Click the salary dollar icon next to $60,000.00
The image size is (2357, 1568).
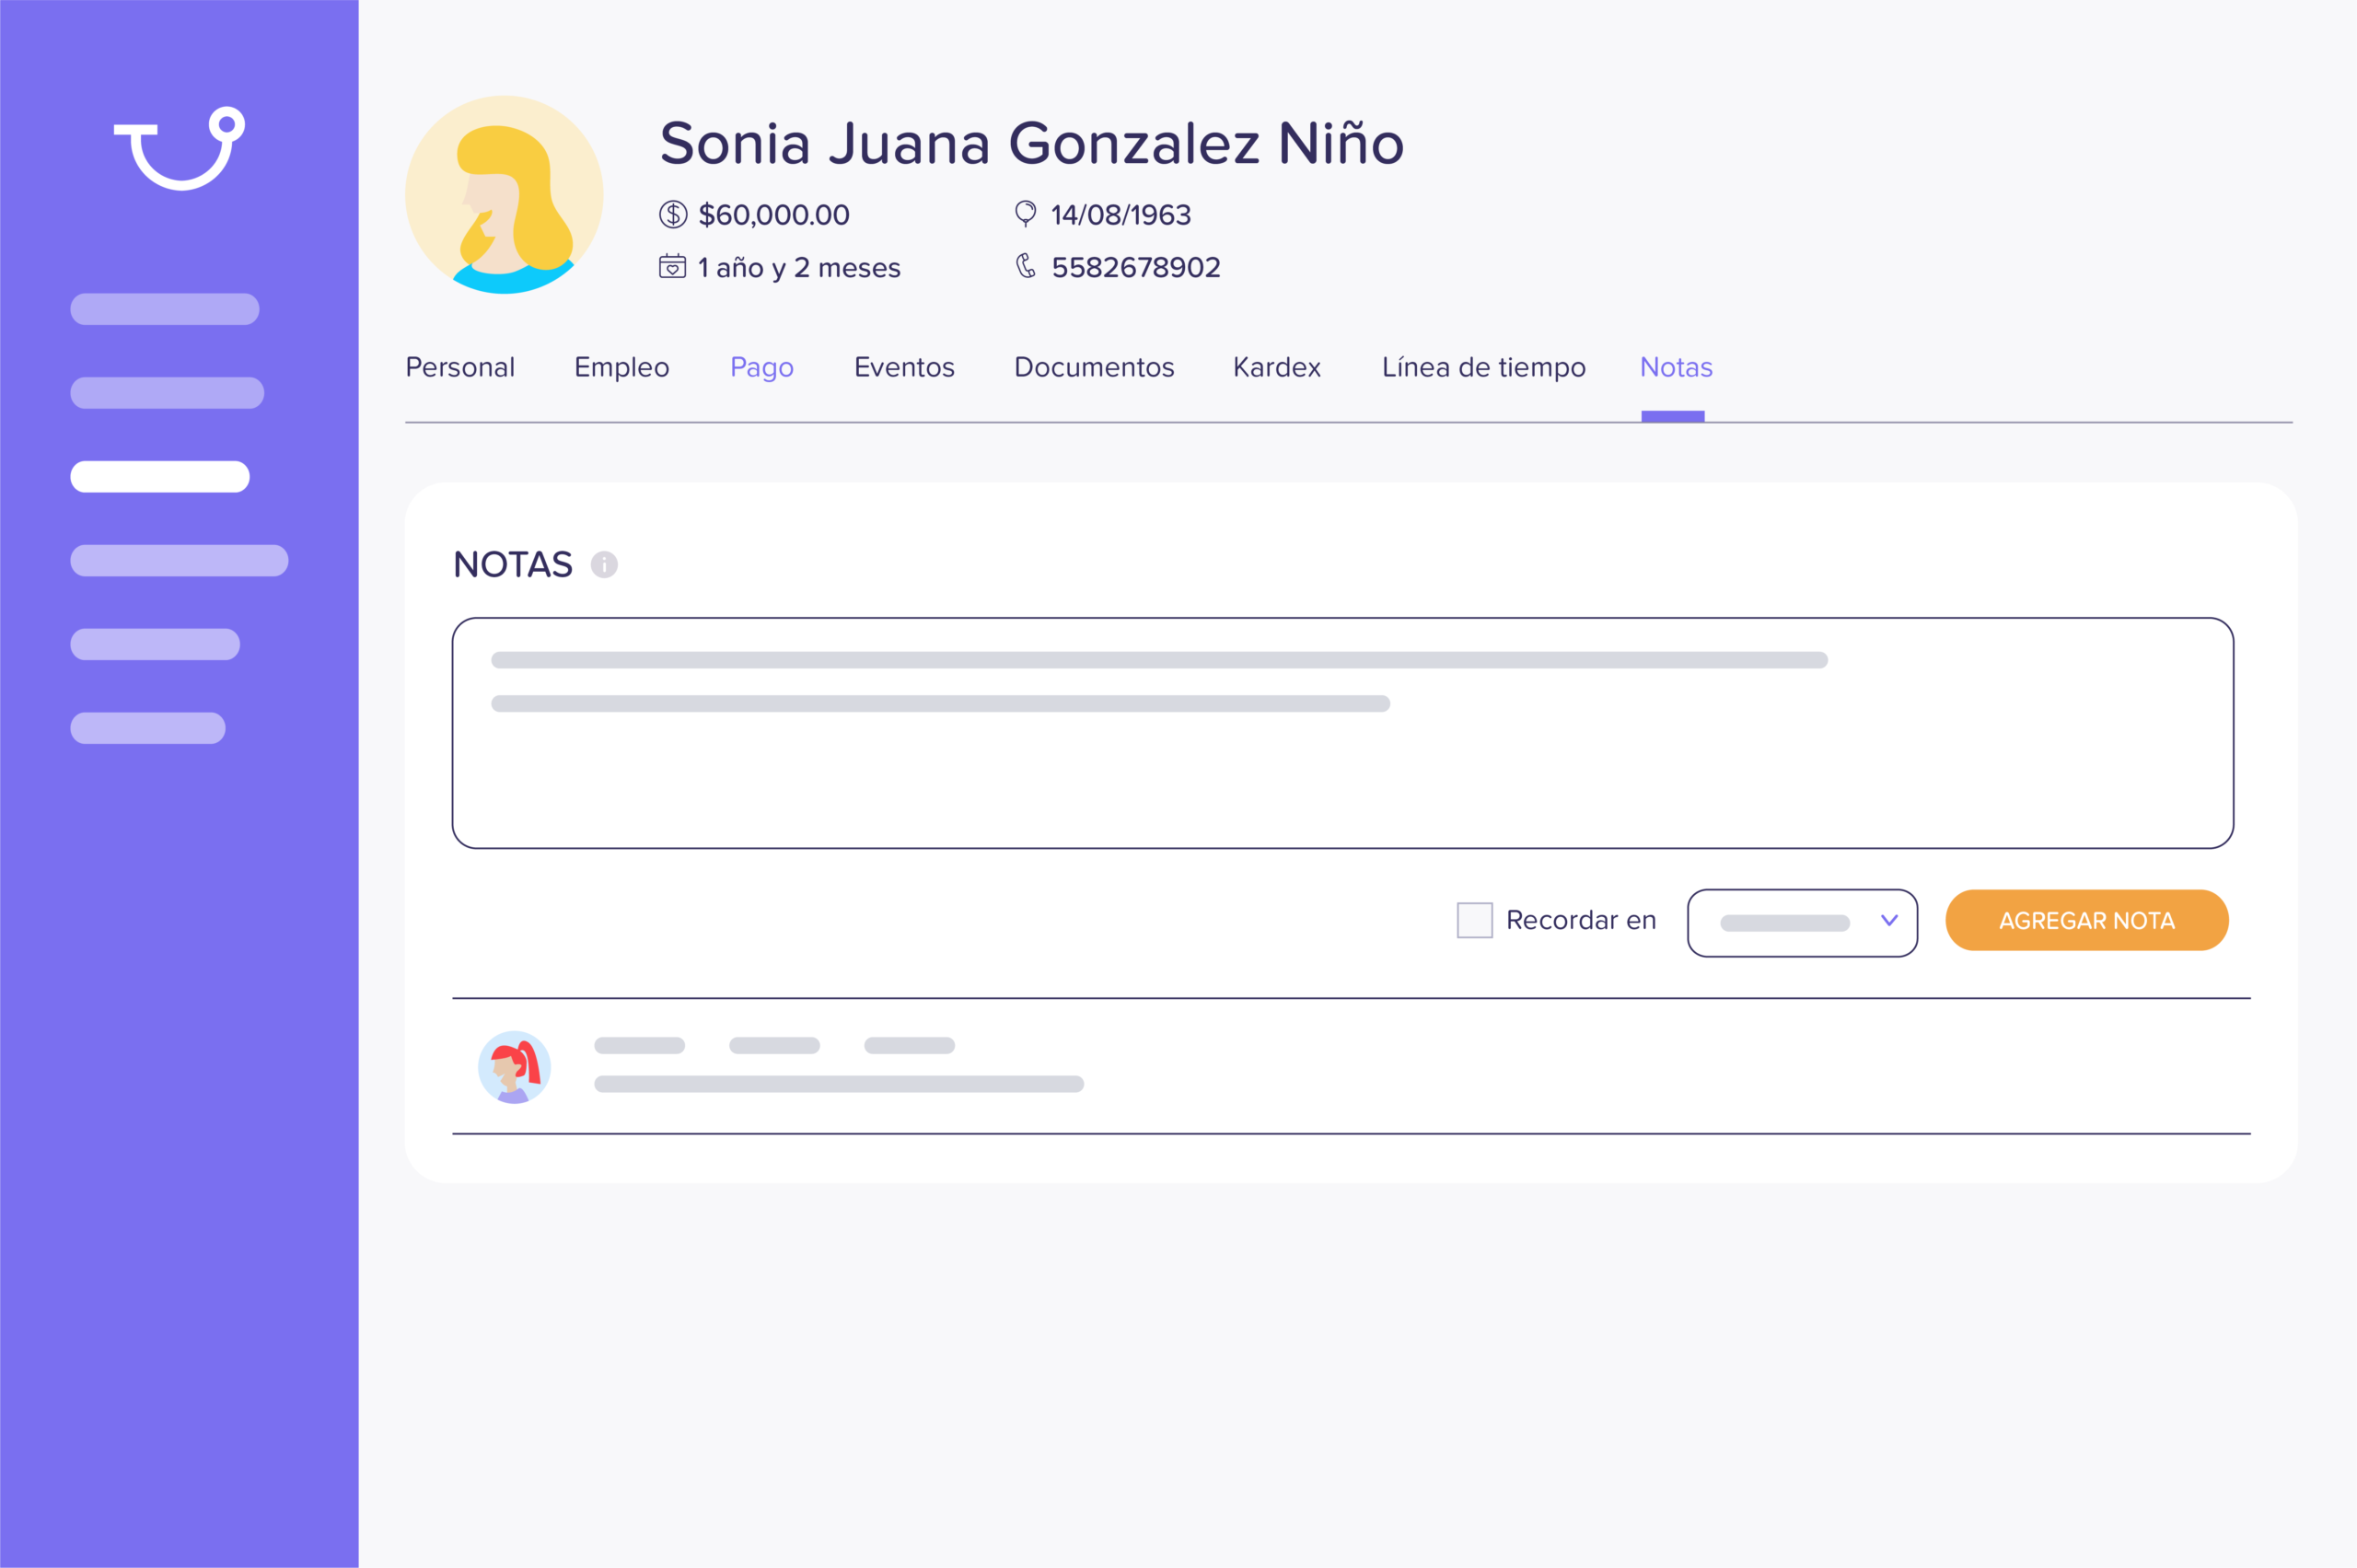[674, 214]
